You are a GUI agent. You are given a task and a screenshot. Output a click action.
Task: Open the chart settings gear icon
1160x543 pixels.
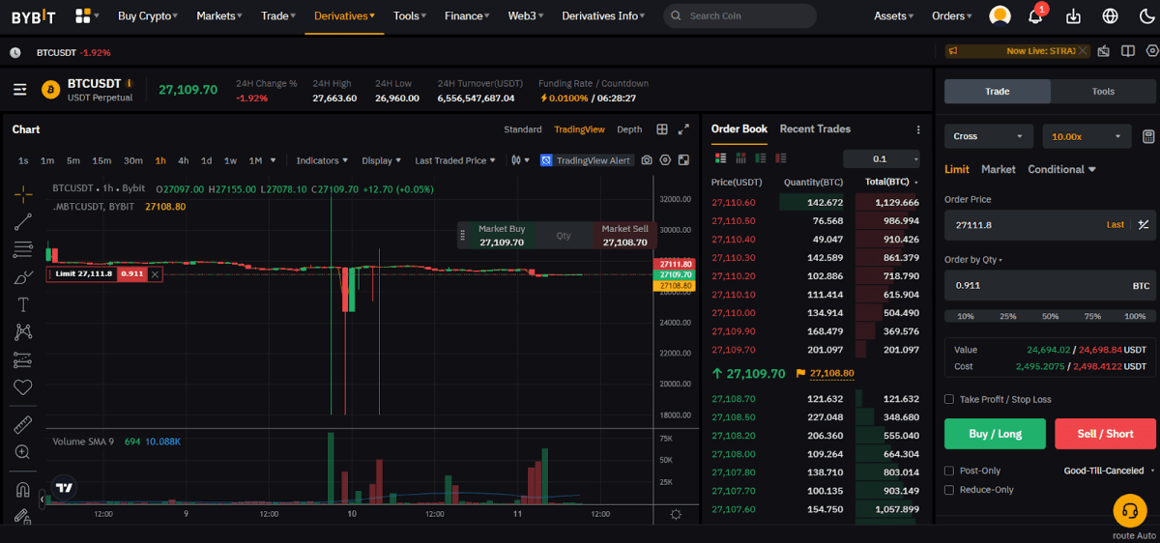[x=666, y=160]
